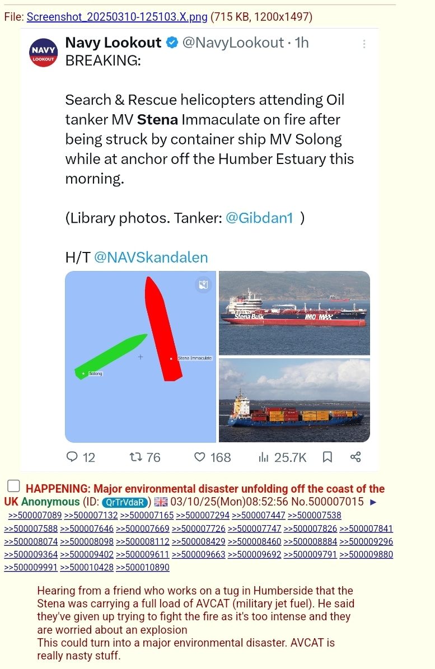Click the reply comment icon on tweet
This screenshot has height=669, width=435.
click(x=72, y=457)
